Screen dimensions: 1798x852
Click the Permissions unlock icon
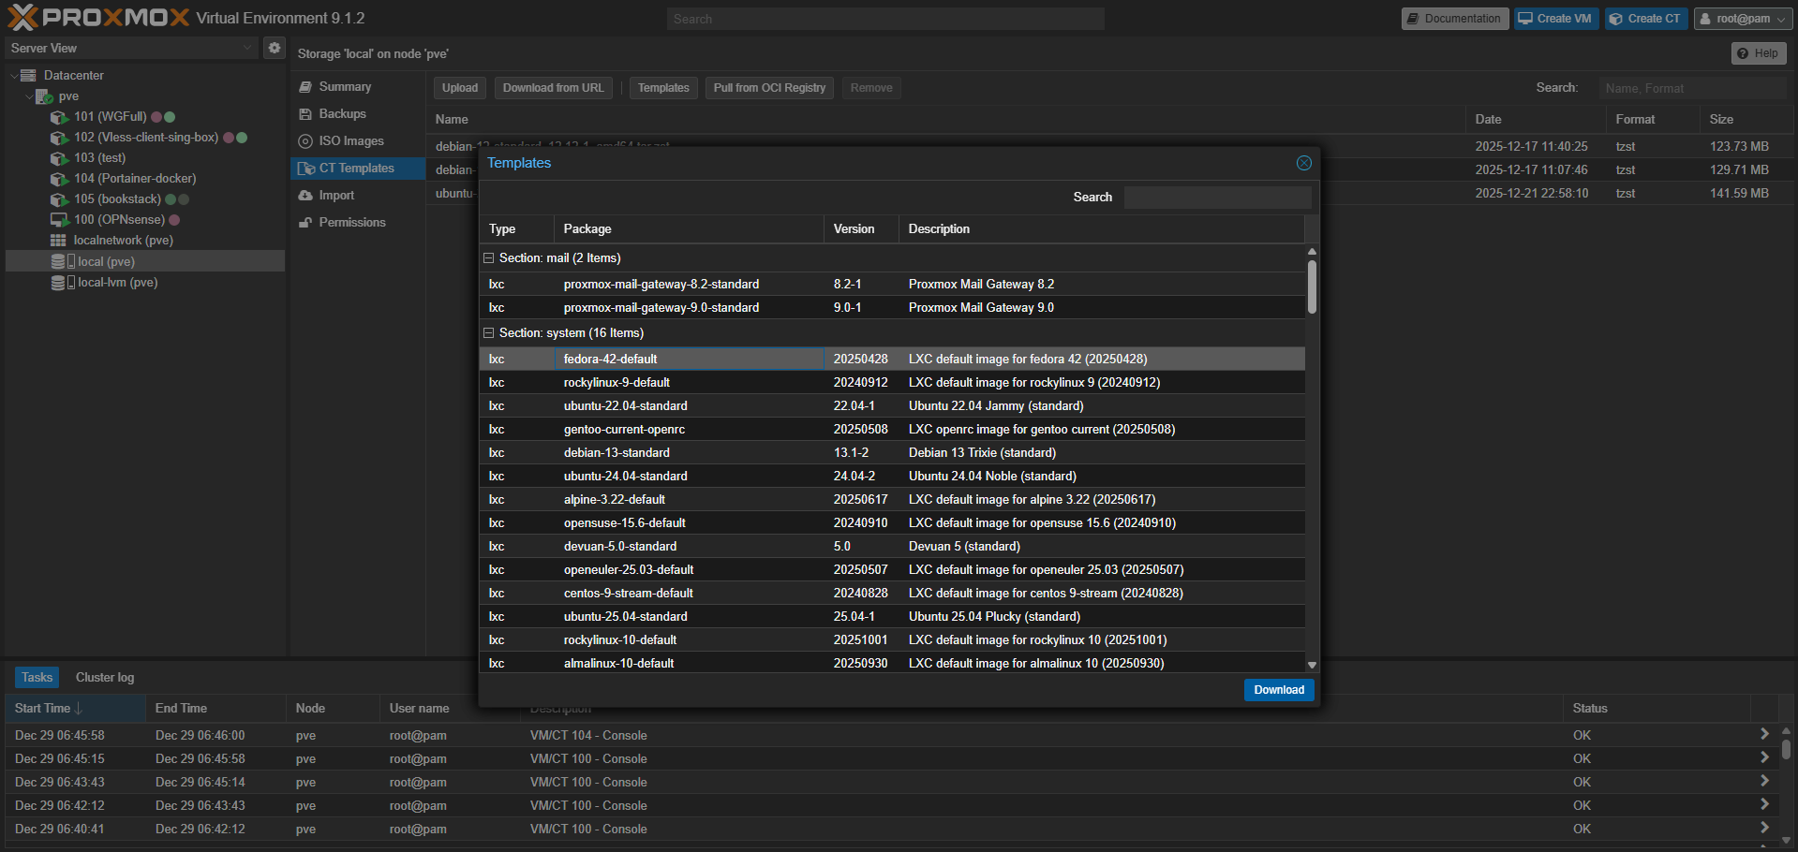pyautogui.click(x=305, y=223)
